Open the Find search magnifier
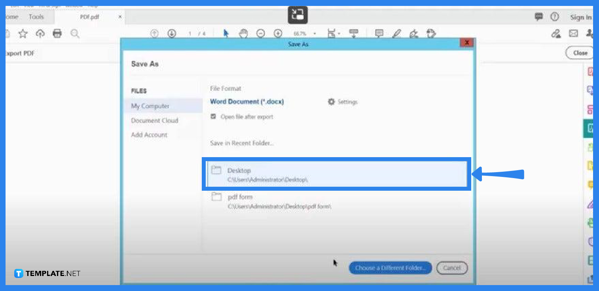 [x=75, y=34]
